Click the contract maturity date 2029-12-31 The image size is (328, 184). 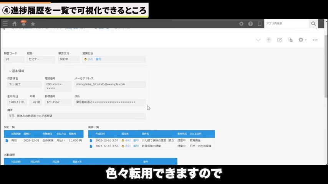[31, 141]
